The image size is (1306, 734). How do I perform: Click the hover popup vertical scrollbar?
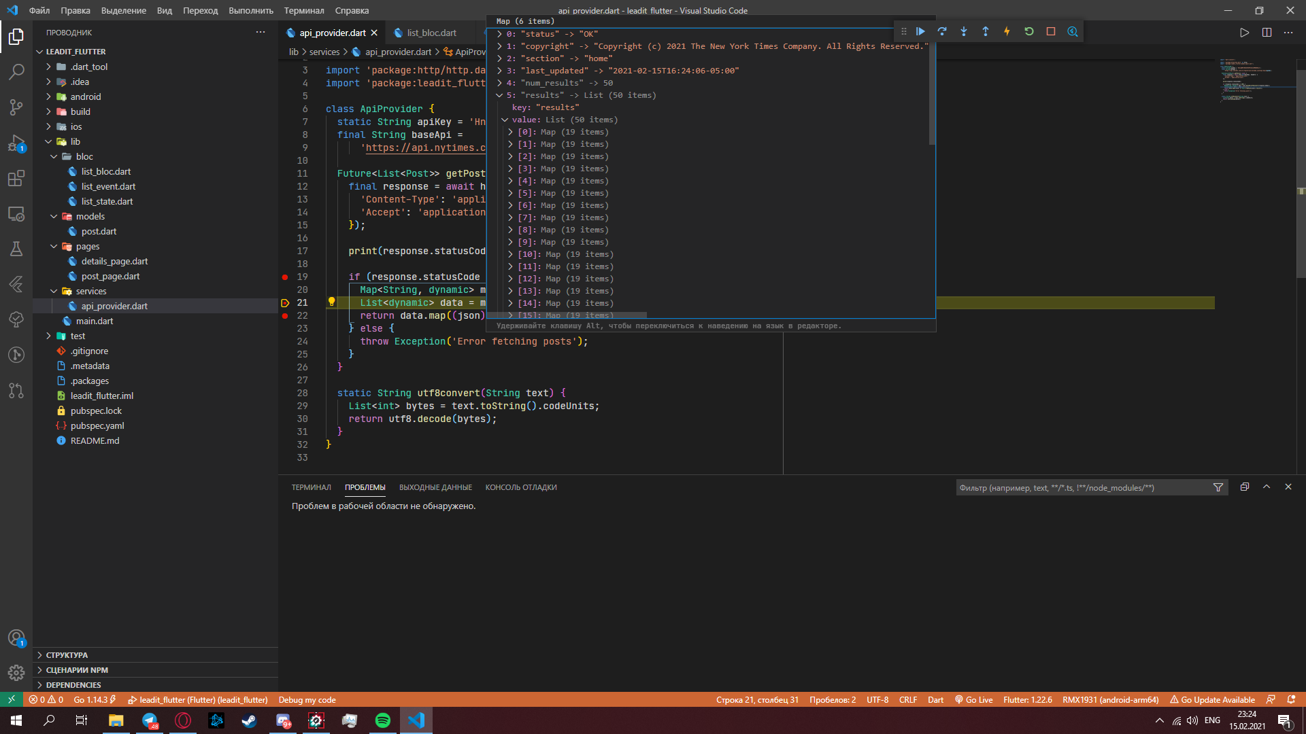(x=932, y=87)
